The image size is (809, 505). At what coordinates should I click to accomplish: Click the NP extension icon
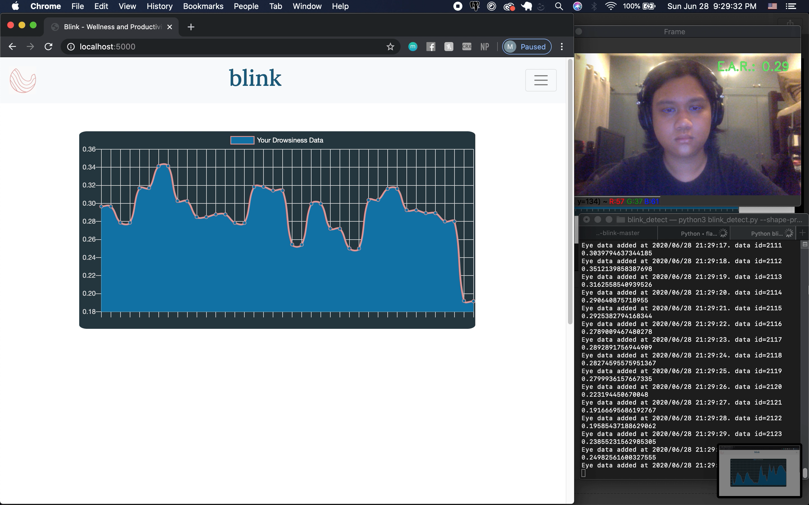[x=484, y=47]
